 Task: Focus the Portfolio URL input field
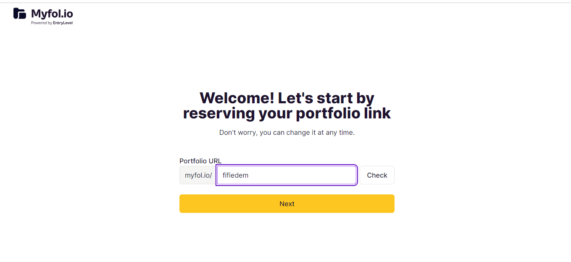pos(287,175)
